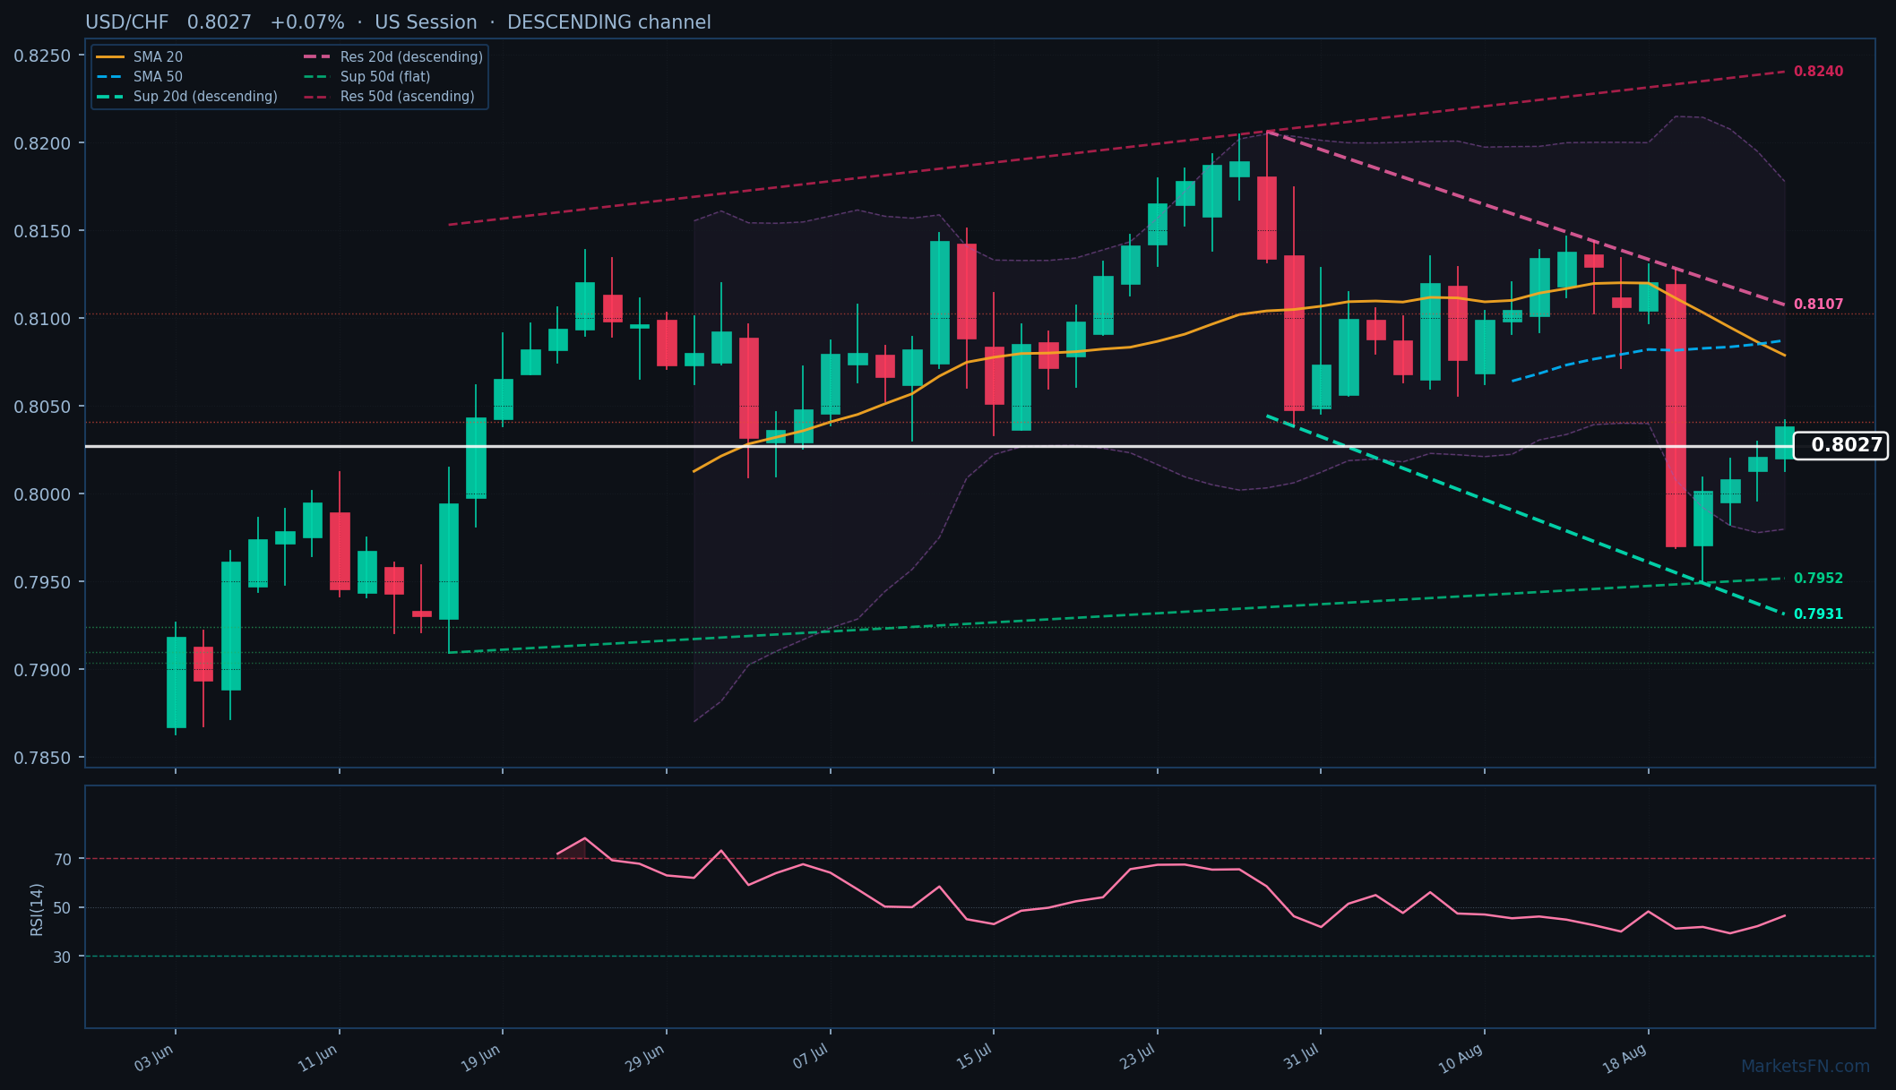Click the current price label 0.8027

pyautogui.click(x=1840, y=445)
